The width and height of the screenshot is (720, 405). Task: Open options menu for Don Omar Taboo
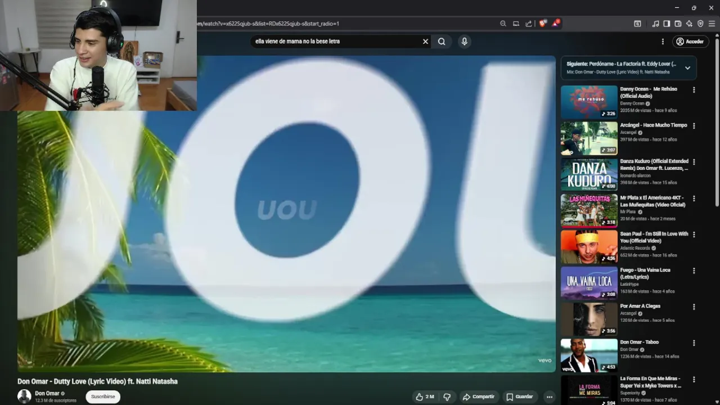point(694,343)
